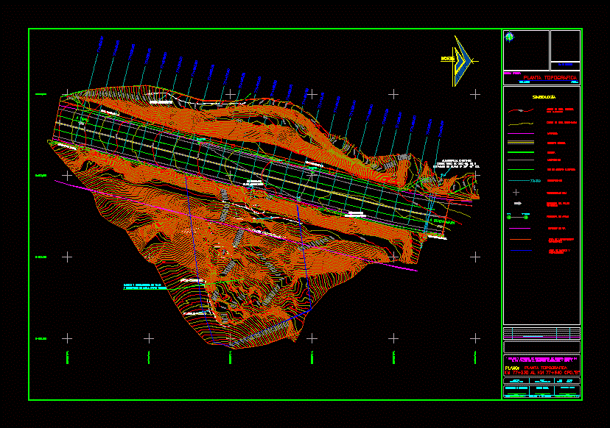
Task: Click the red curved line legend sample
Action: 519,111
